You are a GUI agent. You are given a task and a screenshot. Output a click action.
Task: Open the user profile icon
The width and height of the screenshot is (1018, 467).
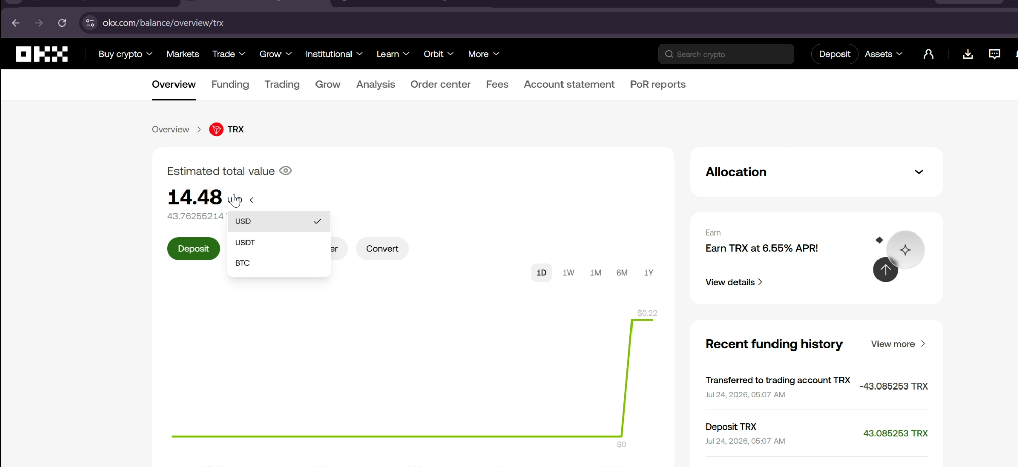[928, 54]
